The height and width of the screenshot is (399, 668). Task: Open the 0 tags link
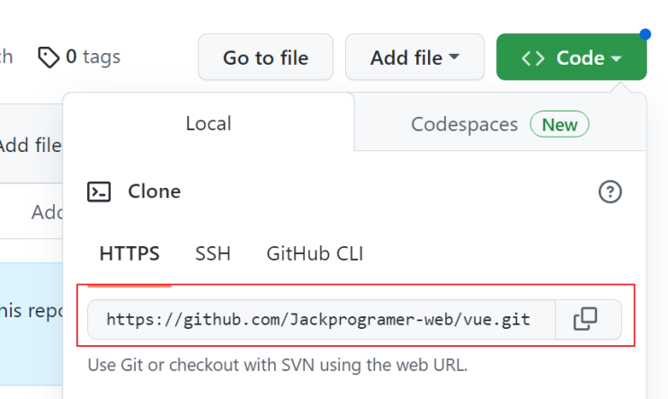point(79,57)
